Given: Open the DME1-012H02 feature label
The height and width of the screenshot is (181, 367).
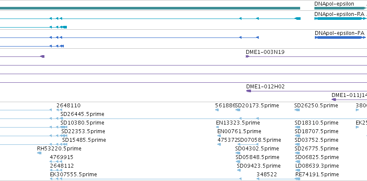Looking at the screenshot, I should (265, 87).
